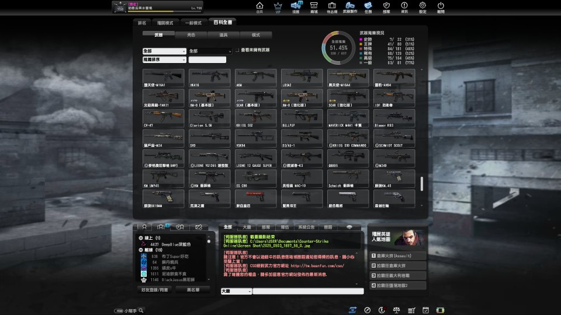561x315 pixels.
Task: Open the first 全部 weapon category dropdown
Action: tap(164, 51)
